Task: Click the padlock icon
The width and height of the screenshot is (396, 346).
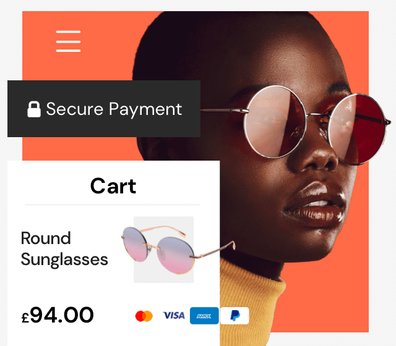Action: [34, 109]
